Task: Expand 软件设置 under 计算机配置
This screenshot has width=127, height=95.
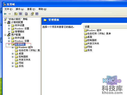Action: (9, 25)
